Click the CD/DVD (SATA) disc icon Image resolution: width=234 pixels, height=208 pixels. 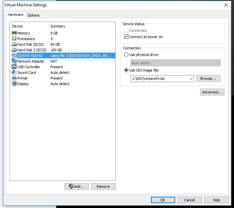[x=14, y=55]
